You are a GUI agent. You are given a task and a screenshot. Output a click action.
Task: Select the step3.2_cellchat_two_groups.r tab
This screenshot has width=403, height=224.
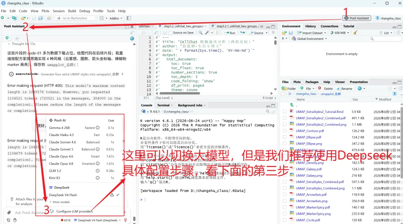click(x=183, y=26)
